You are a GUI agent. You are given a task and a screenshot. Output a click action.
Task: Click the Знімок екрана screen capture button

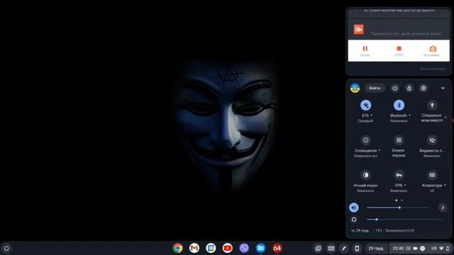399,140
